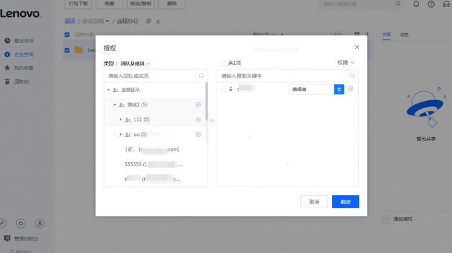Click the 取消 button

(x=314, y=202)
